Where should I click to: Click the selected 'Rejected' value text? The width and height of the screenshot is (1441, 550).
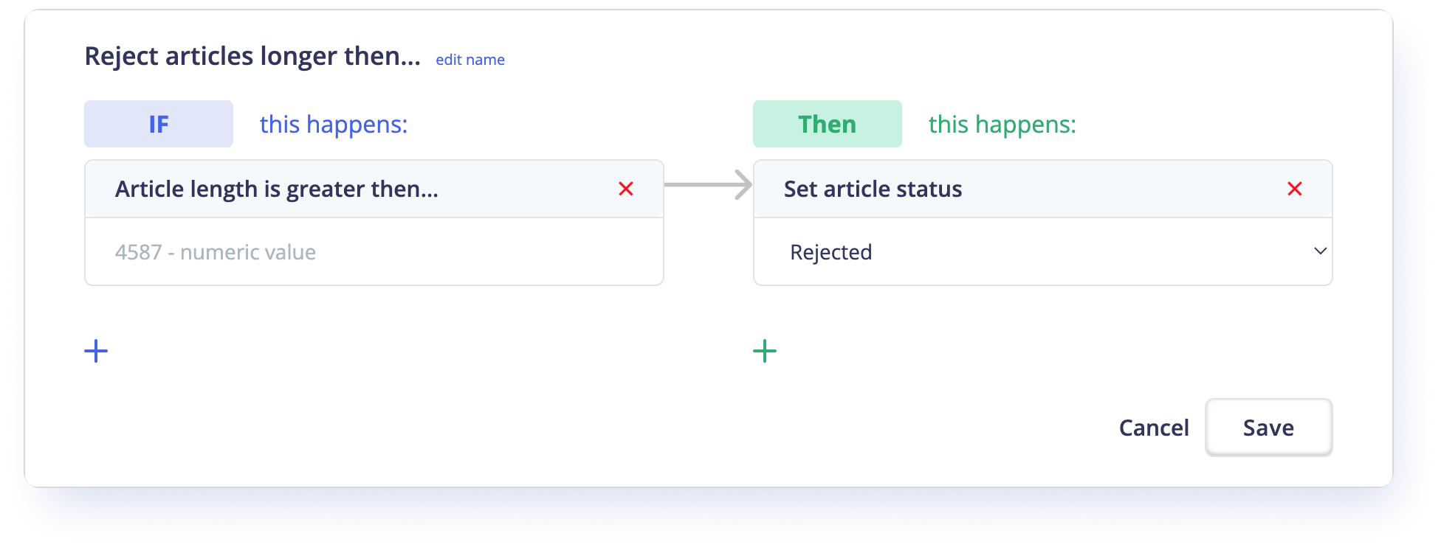point(830,252)
